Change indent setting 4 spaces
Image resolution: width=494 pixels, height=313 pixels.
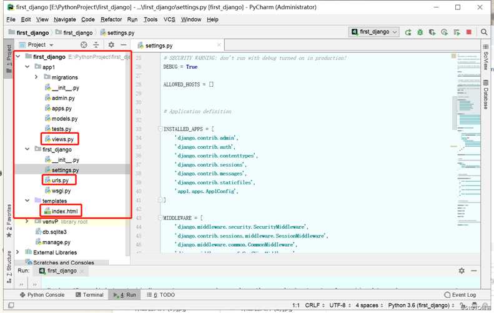369,305
